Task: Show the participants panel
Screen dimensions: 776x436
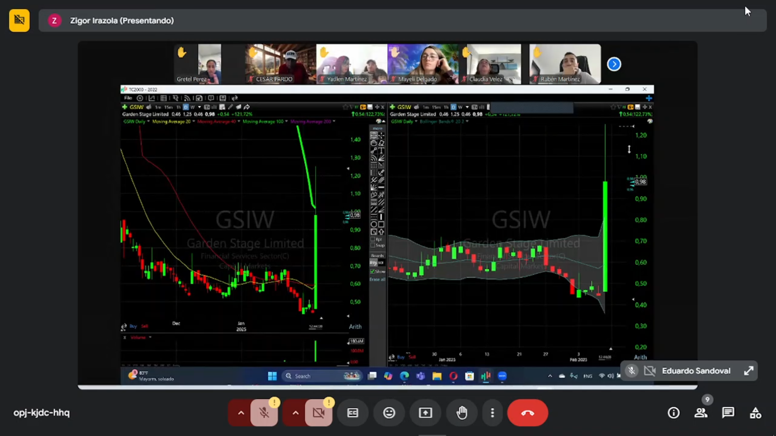Action: tap(701, 413)
